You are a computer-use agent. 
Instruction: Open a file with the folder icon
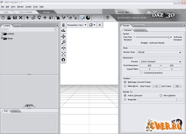click(x=9, y=18)
